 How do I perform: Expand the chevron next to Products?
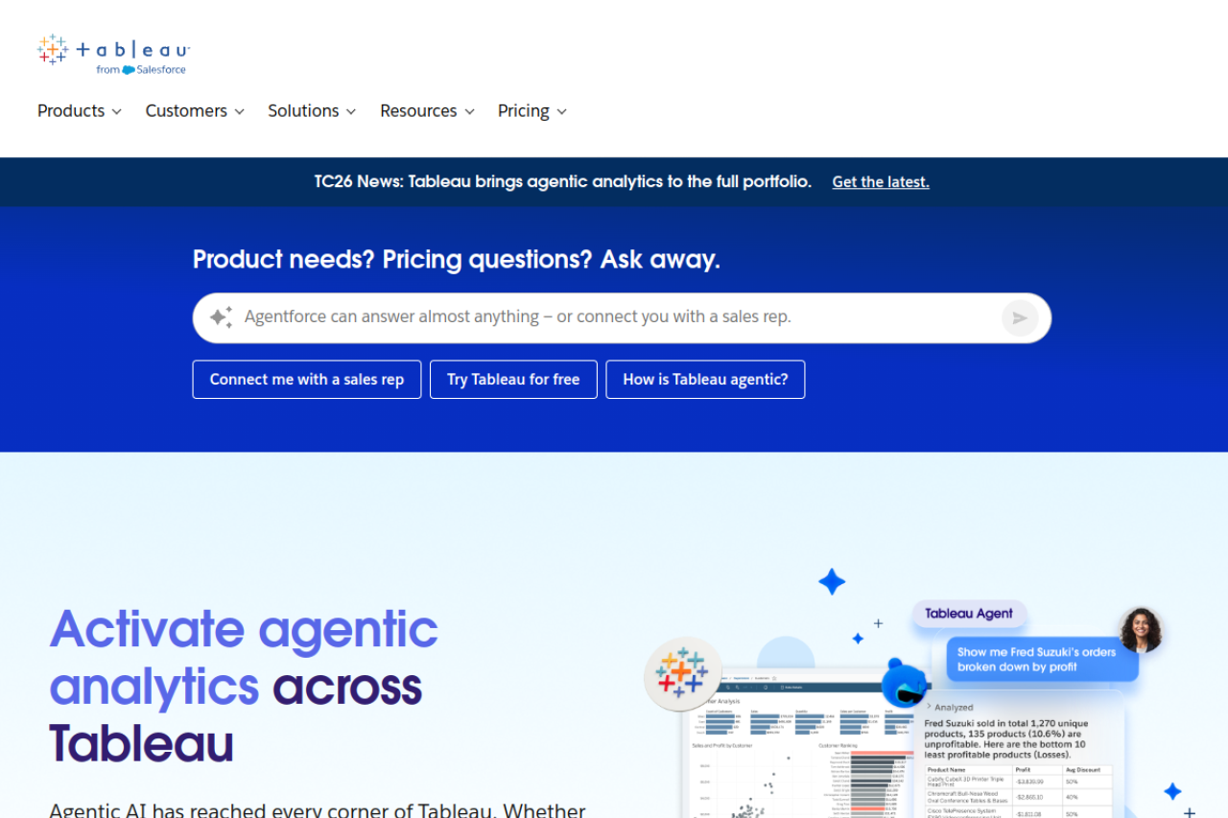[117, 112]
